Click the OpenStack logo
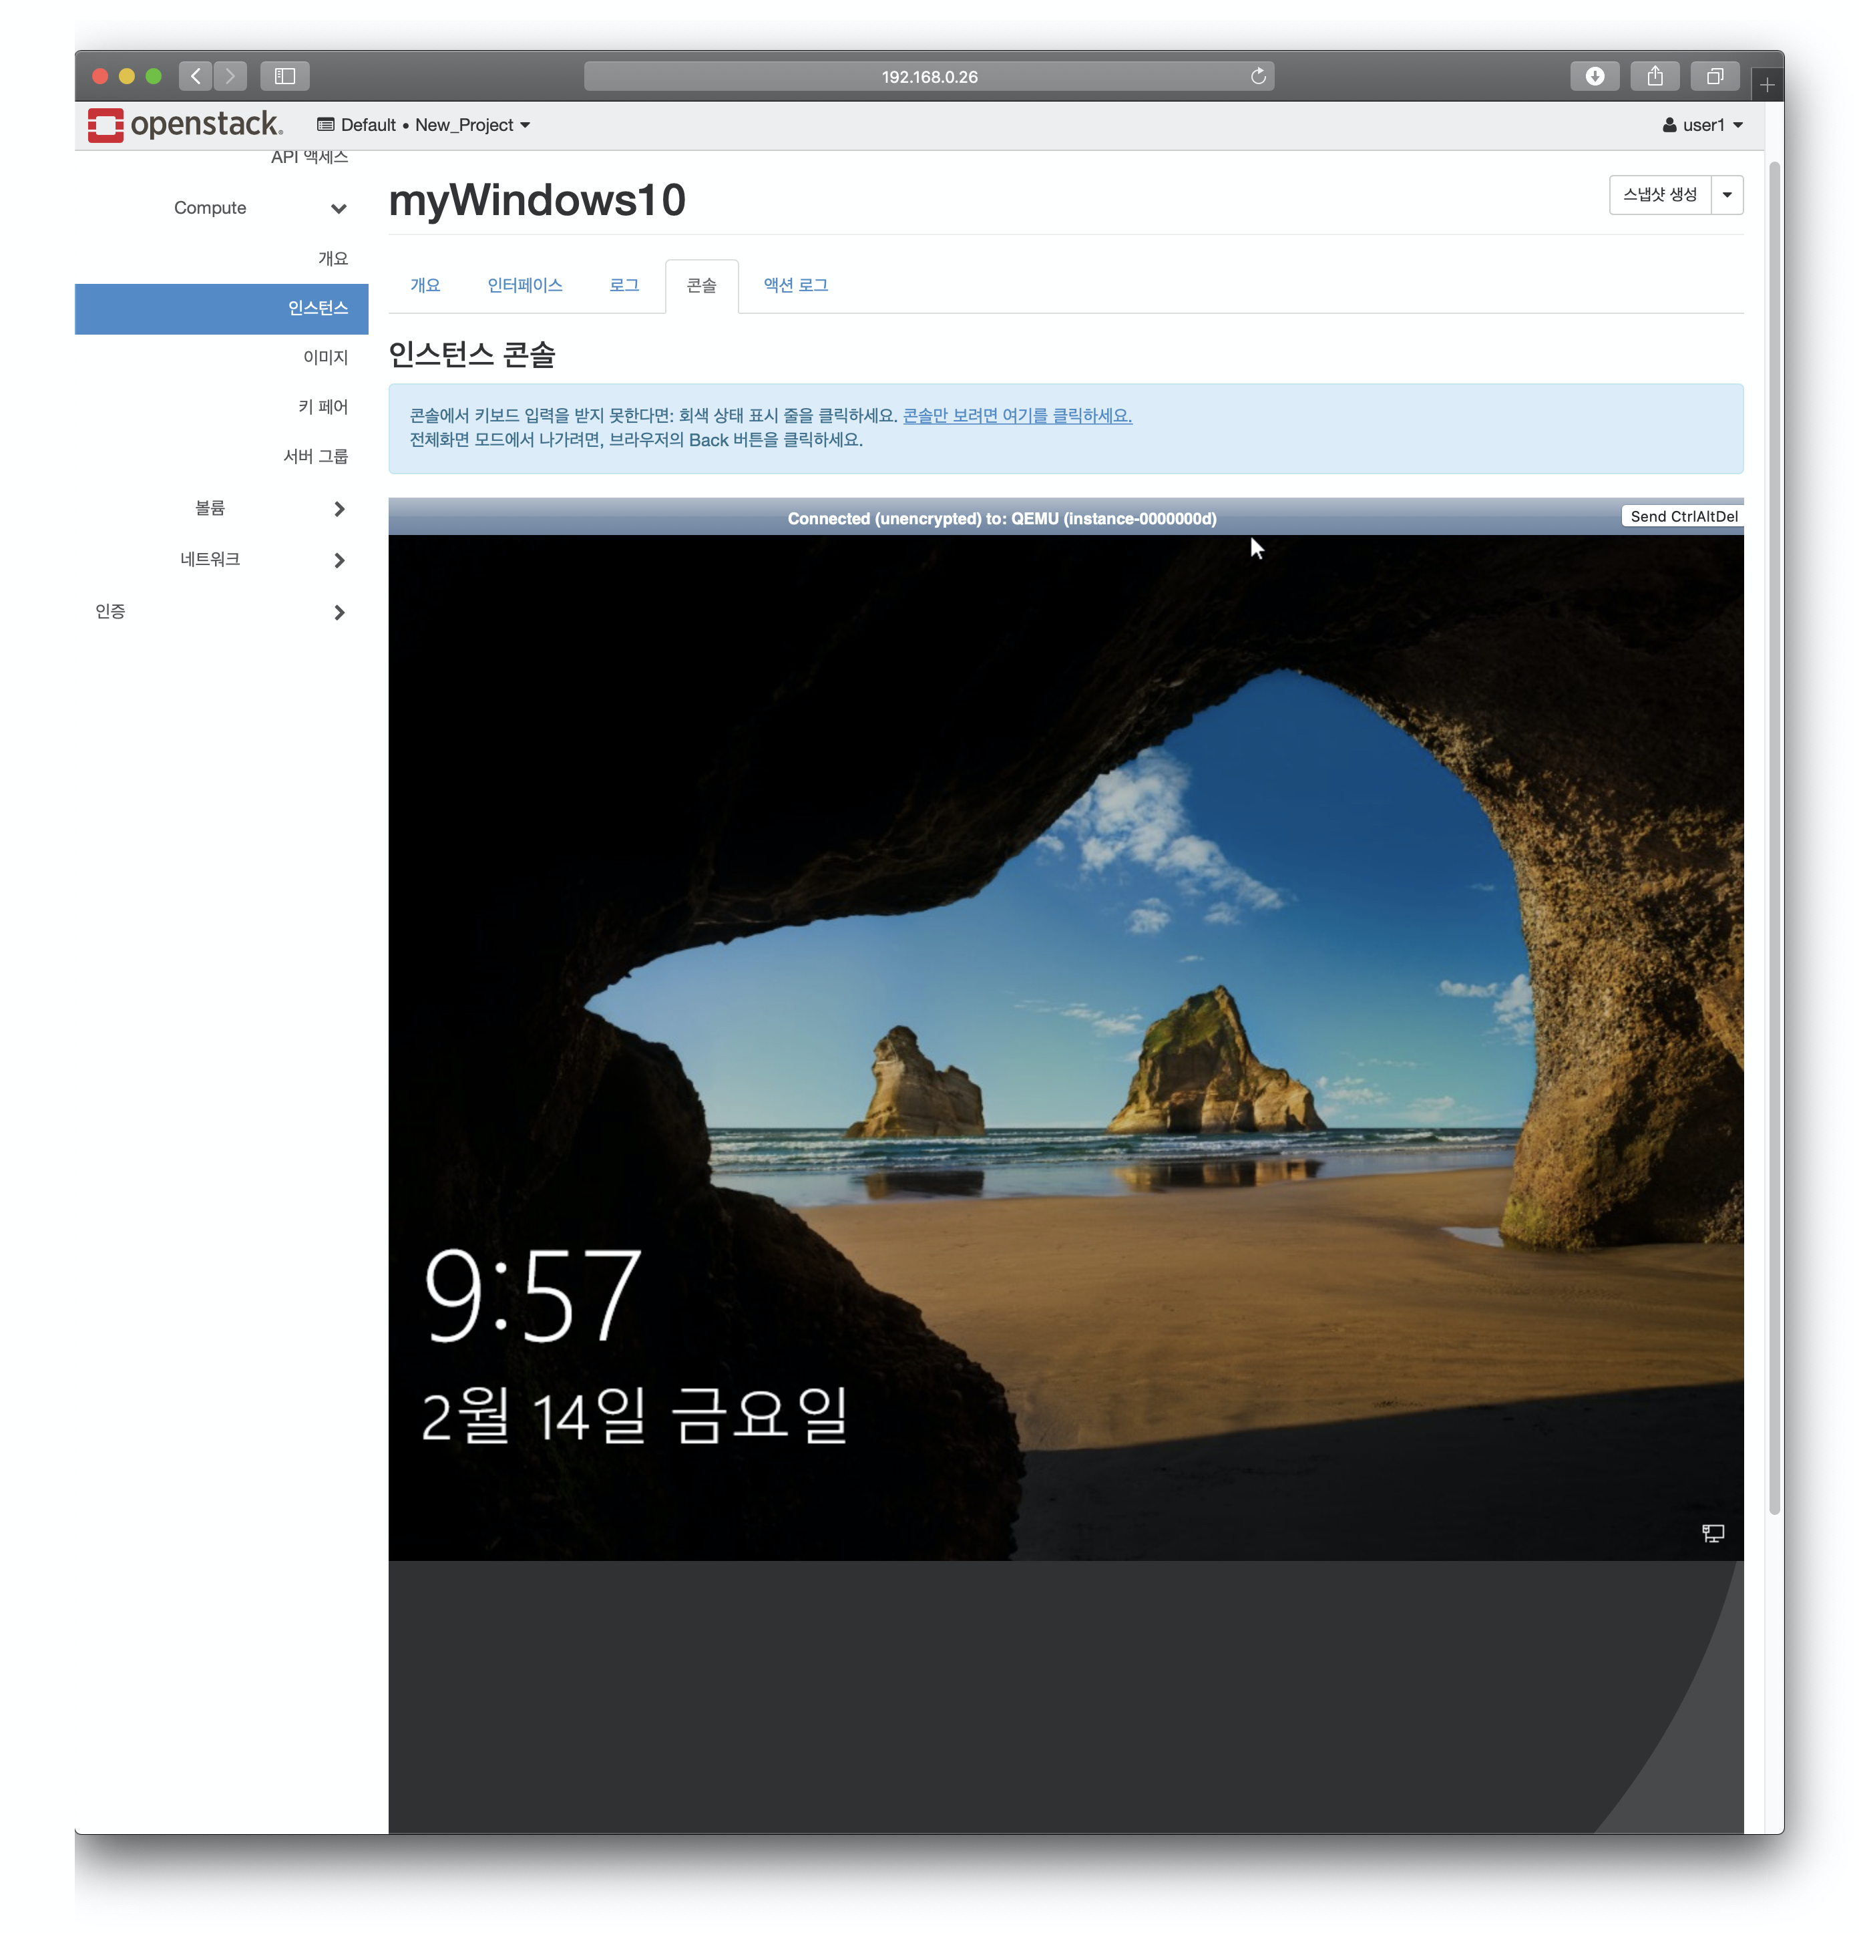This screenshot has width=1859, height=1933. click(184, 126)
